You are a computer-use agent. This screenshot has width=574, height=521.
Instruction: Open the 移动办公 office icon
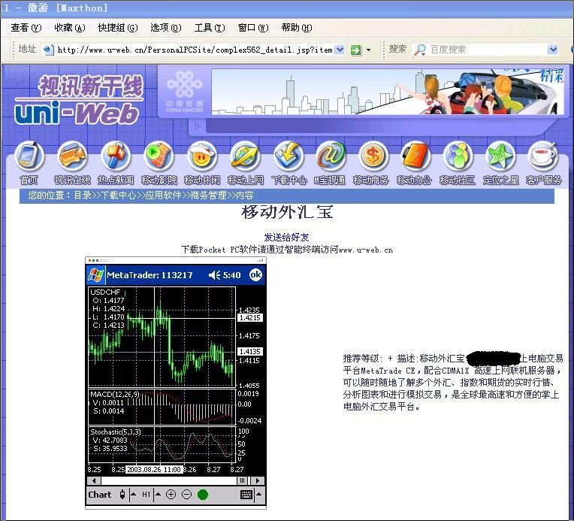(415, 156)
